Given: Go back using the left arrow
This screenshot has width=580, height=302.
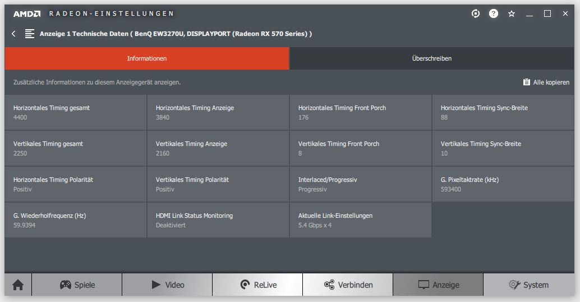Looking at the screenshot, I should pyautogui.click(x=13, y=34).
